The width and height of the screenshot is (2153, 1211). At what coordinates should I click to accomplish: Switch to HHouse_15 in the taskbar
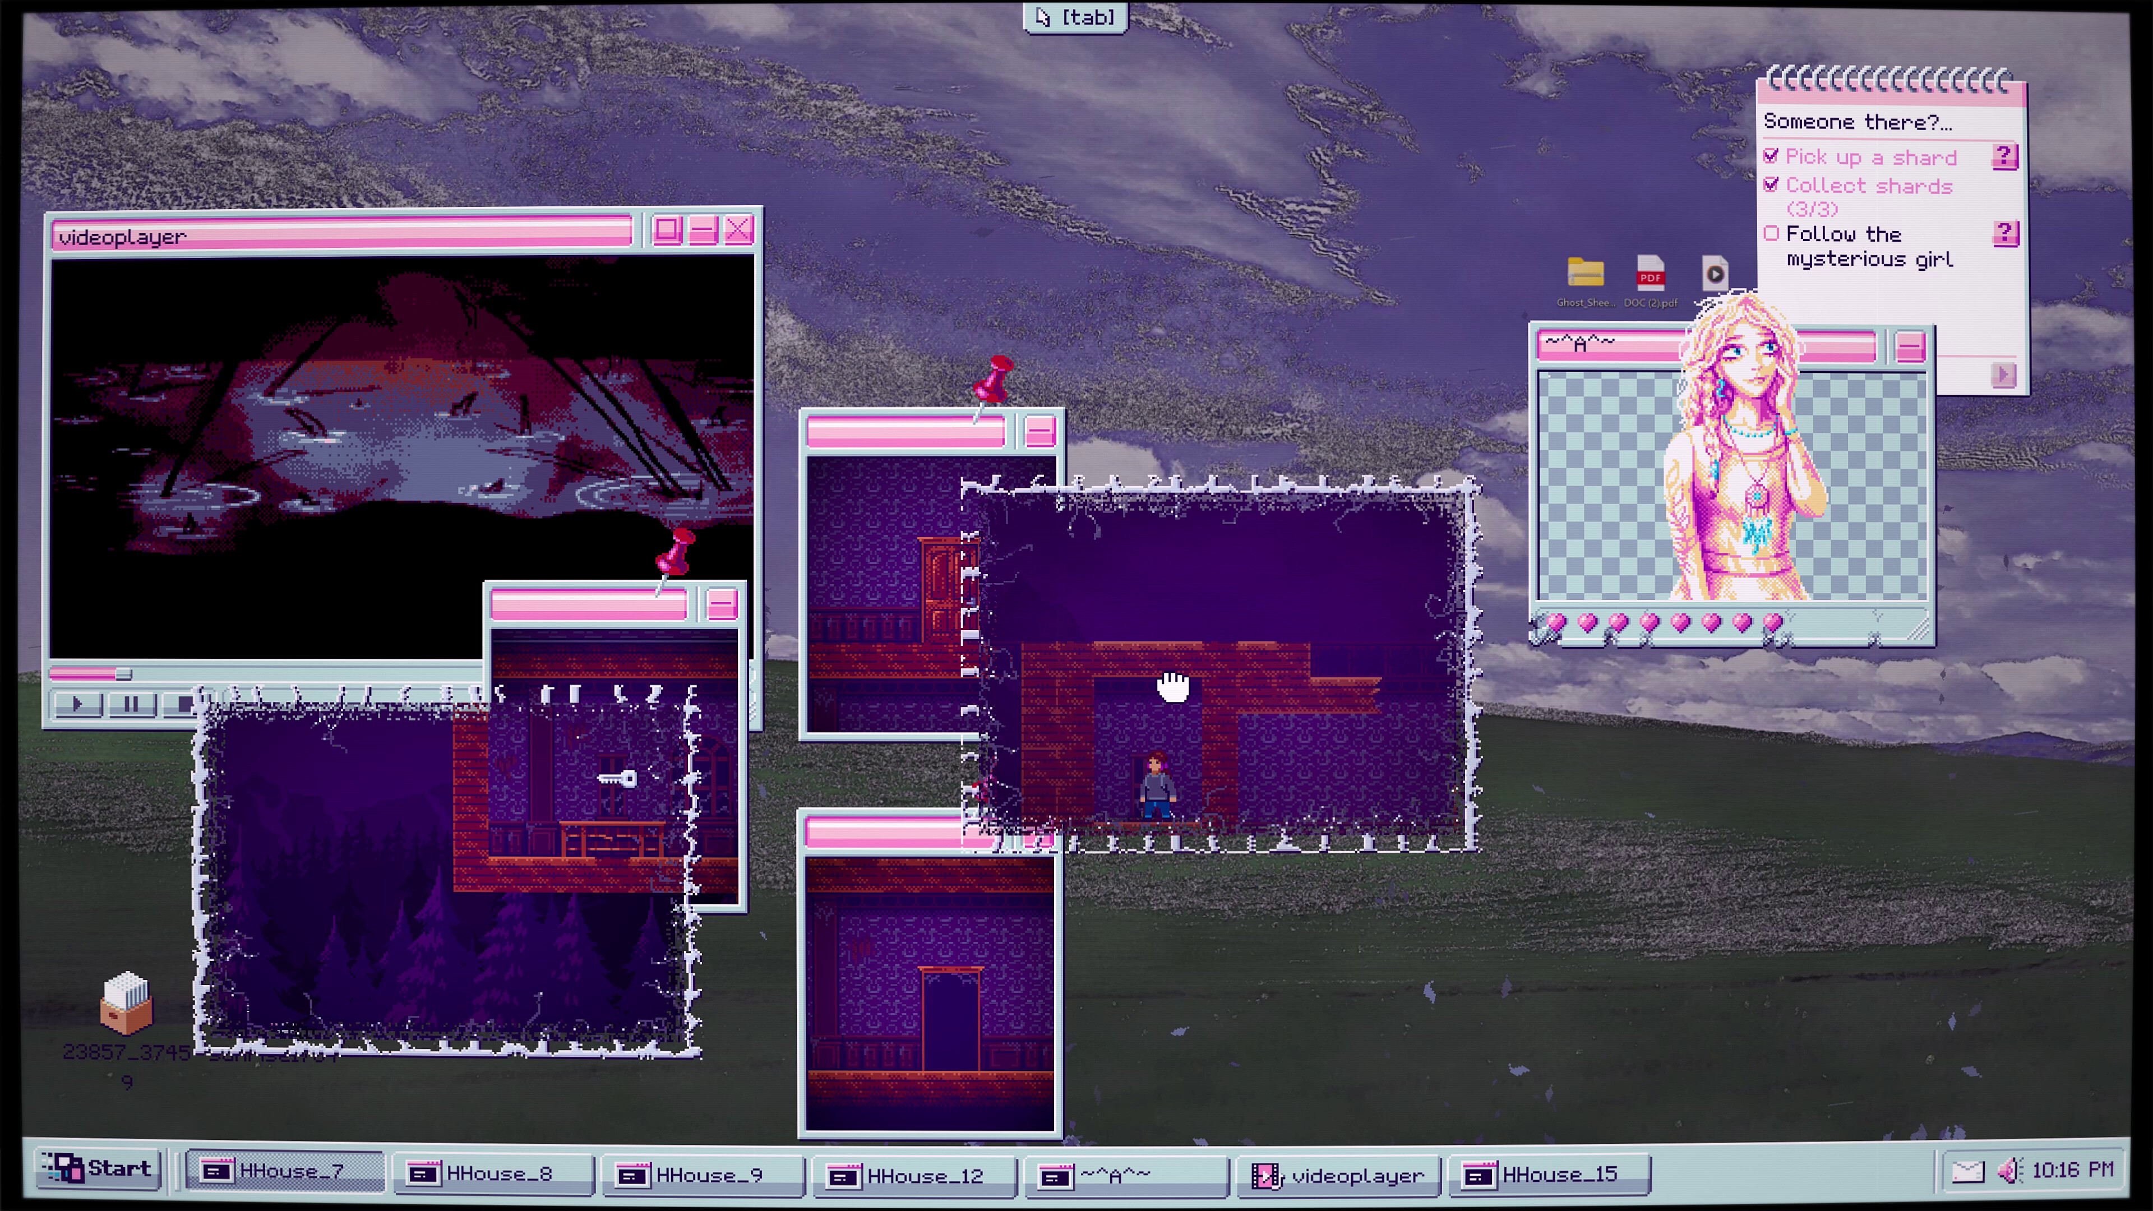1550,1174
